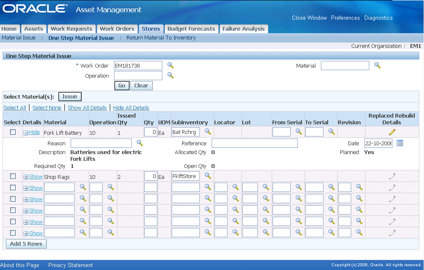Click Select All link
Viewport: 424px width, 270px height.
coord(15,108)
